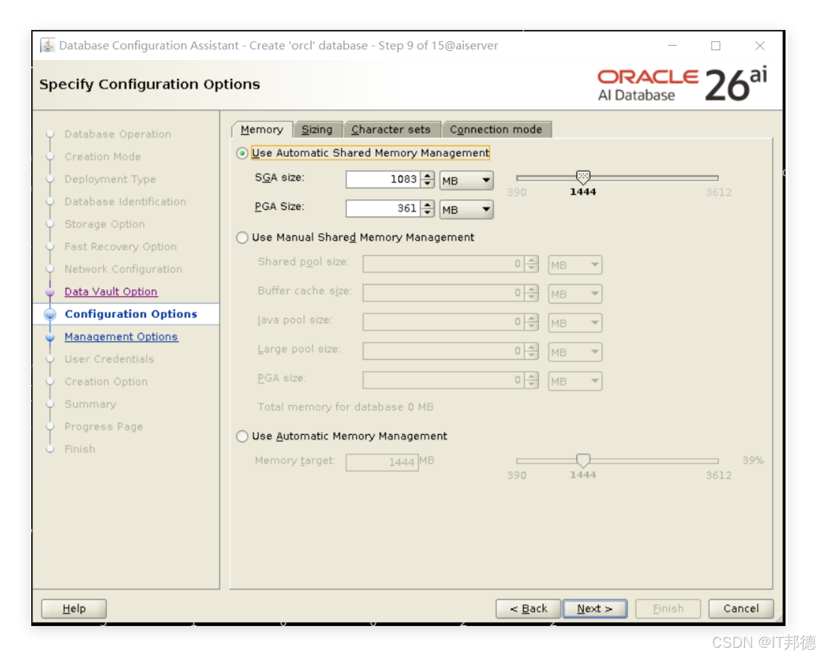Click the Buffer cache size spinner
Screen dimensions: 818x656
(531, 292)
